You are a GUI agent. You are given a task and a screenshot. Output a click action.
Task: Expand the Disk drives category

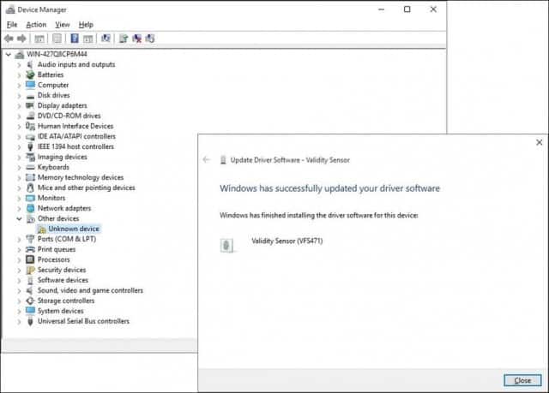tap(19, 95)
